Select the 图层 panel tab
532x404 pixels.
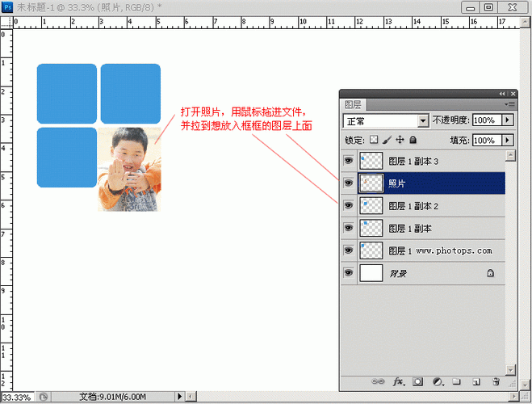pos(354,104)
